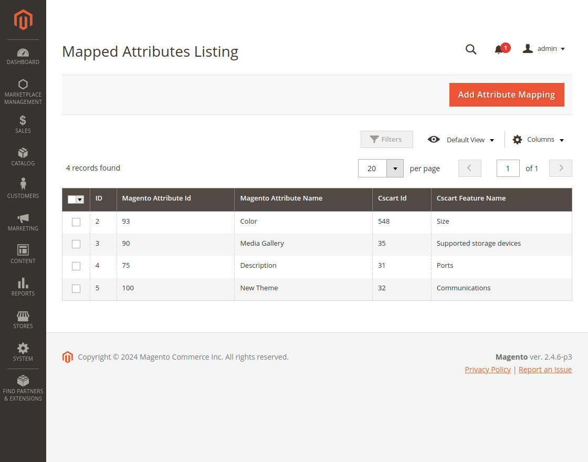Image resolution: width=588 pixels, height=462 pixels.
Task: Click the Add Attribute Mapping button
Action: click(507, 94)
